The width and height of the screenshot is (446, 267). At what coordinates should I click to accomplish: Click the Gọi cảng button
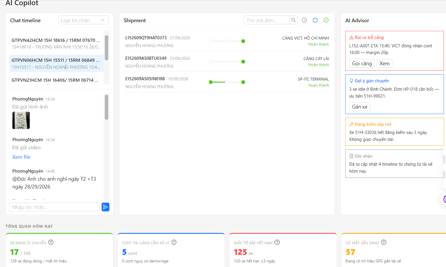pos(362,63)
